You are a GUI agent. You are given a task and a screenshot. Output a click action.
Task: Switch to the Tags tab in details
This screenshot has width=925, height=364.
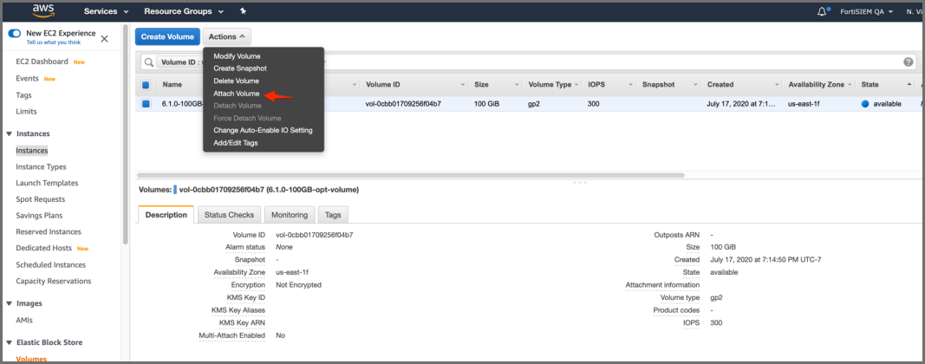point(333,215)
